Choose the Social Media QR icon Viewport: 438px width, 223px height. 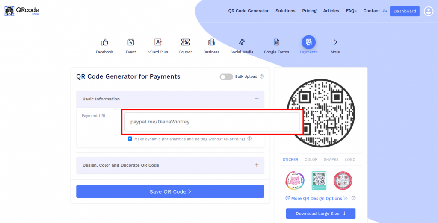242,42
